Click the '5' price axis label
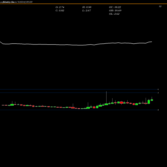Viewport: 167px width, 167px height. (158, 93)
